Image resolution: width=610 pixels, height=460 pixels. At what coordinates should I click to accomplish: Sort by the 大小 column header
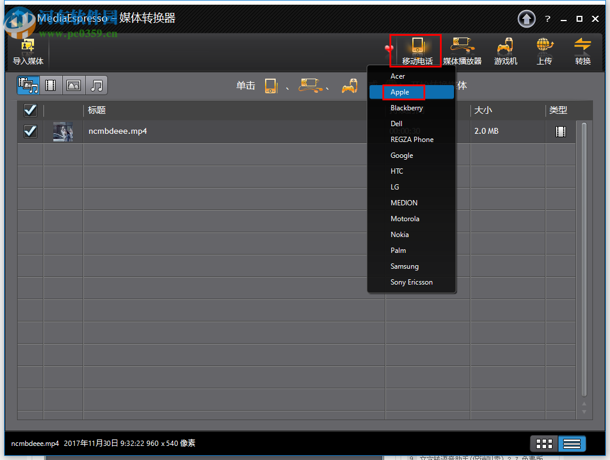click(x=483, y=110)
